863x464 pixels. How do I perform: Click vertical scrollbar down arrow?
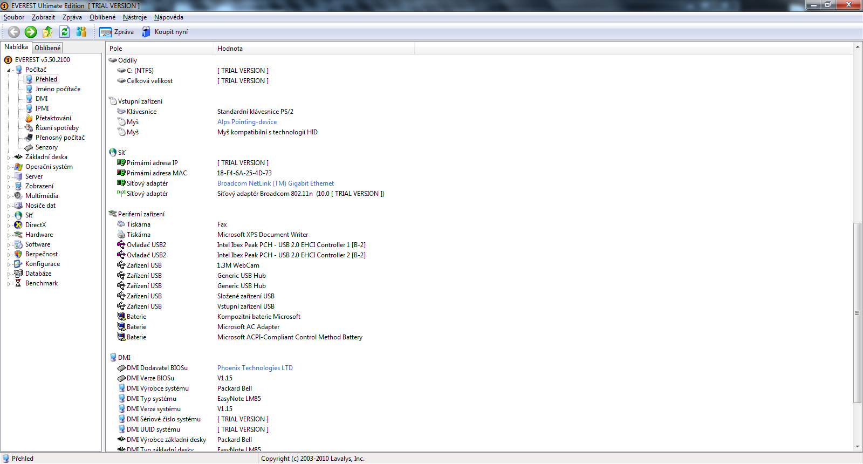click(858, 447)
